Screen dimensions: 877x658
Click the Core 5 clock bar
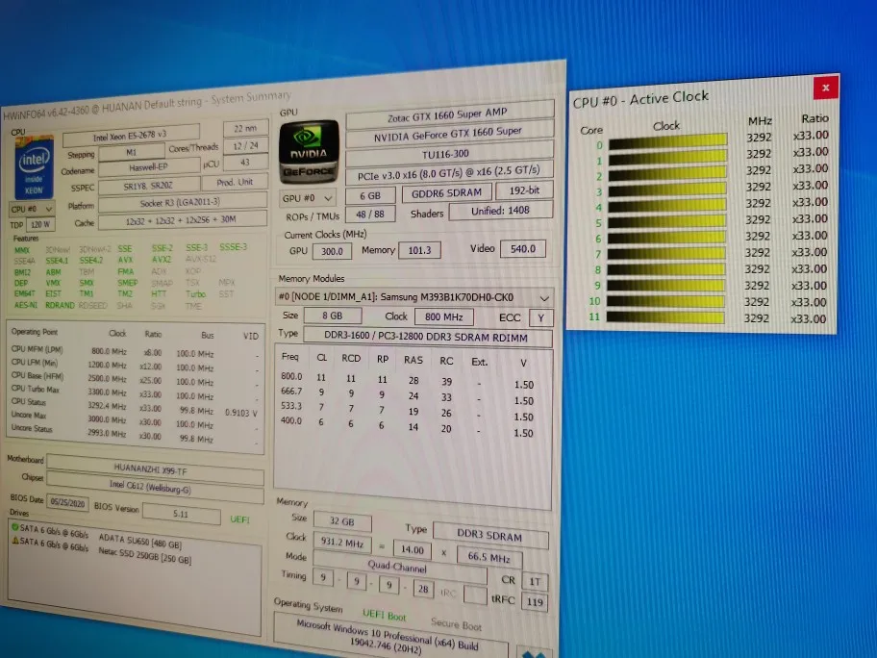pyautogui.click(x=666, y=220)
